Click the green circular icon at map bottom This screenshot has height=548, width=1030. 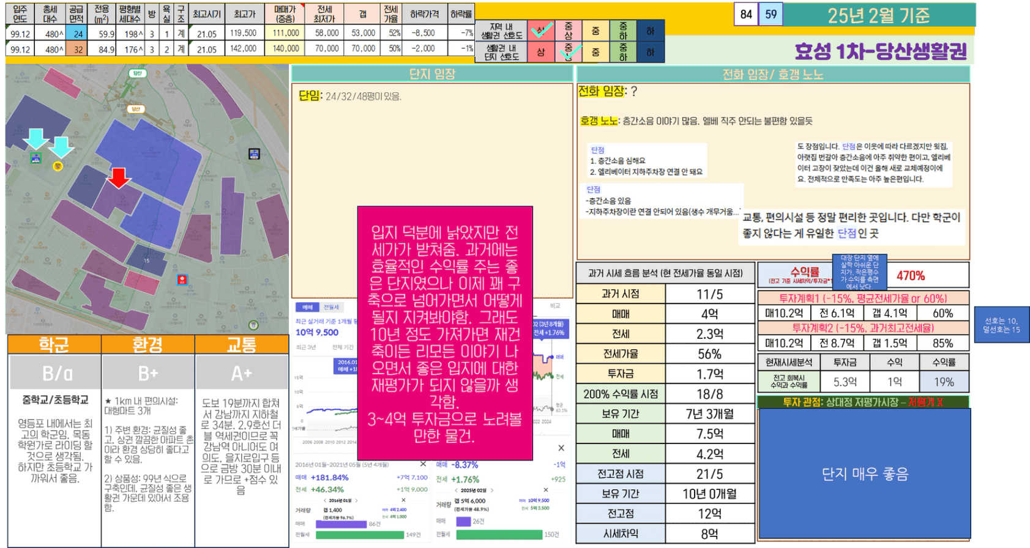[253, 325]
